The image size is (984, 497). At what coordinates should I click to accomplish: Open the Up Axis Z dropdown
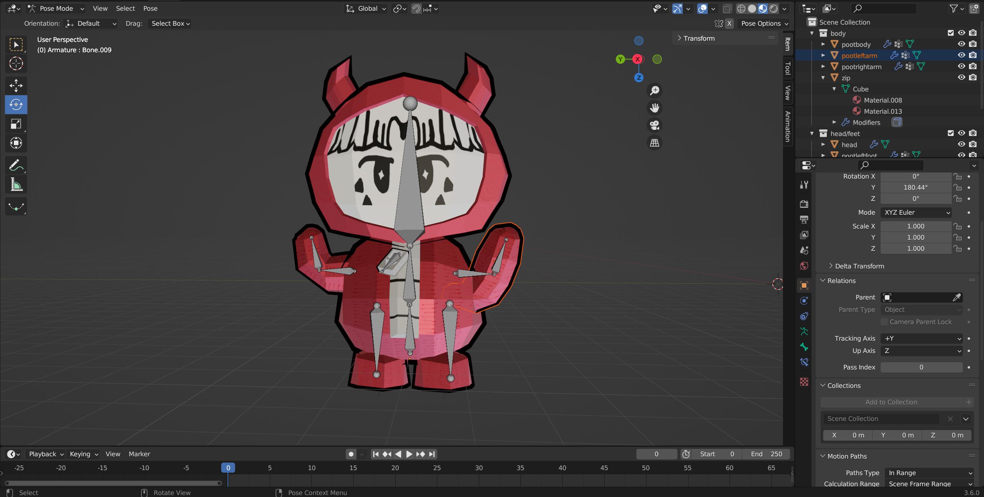[921, 351]
